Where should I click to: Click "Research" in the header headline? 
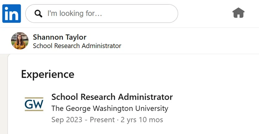tap(67, 46)
